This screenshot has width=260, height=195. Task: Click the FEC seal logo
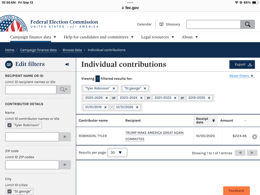14,24
